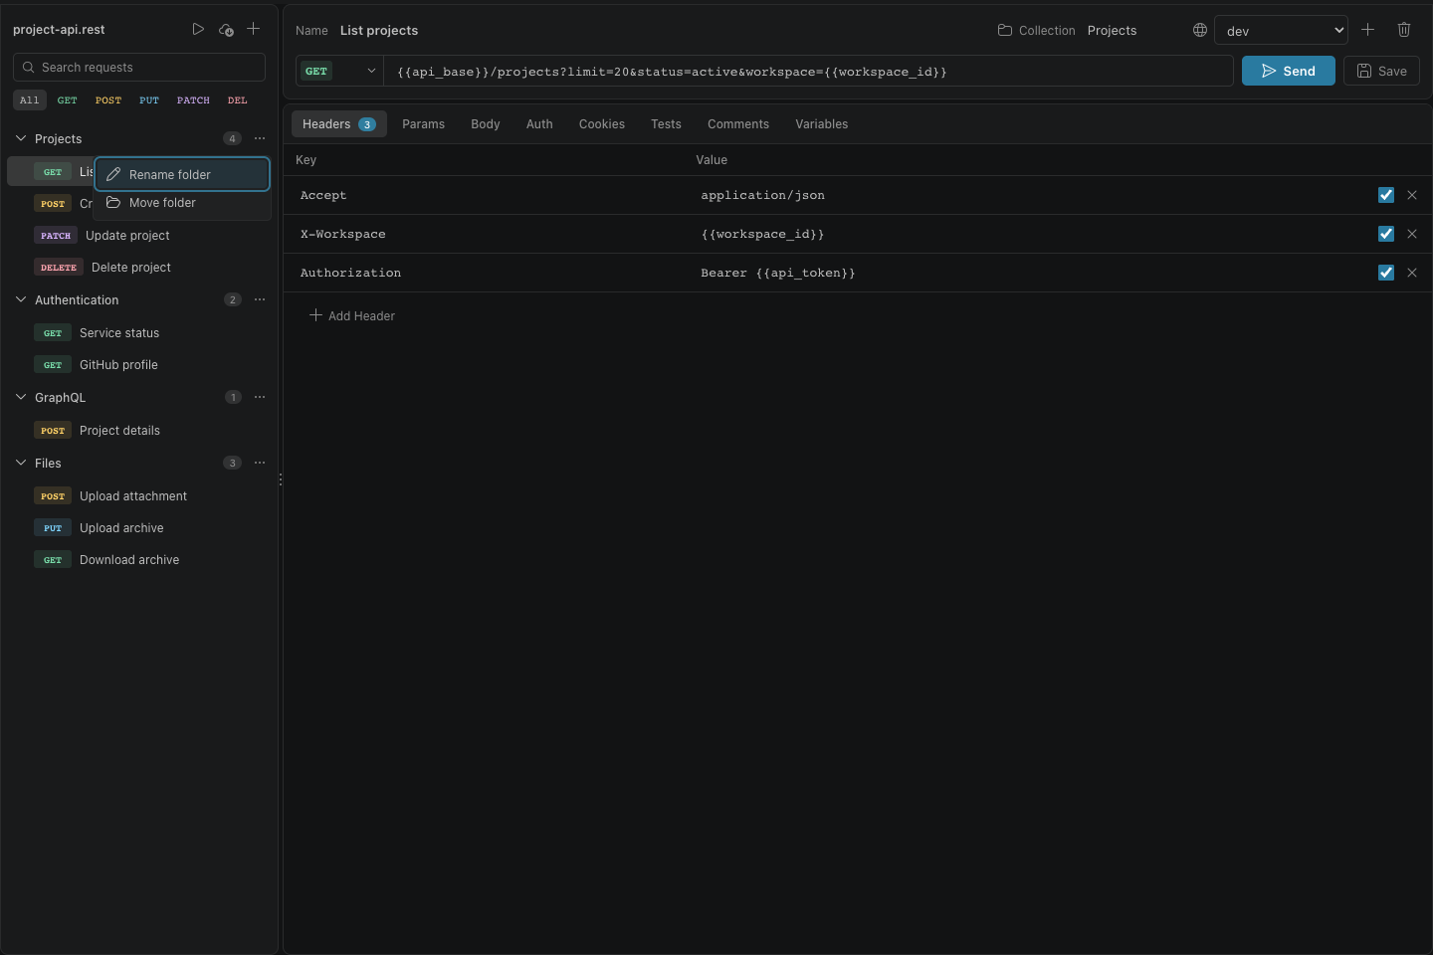Screen dimensions: 1433x955
Task: Click the plus icon beside project-api.rest
Action: pos(254,30)
